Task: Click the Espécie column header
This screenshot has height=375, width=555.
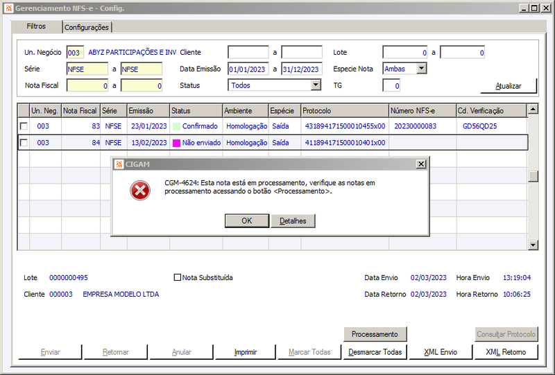Action: tap(284, 111)
